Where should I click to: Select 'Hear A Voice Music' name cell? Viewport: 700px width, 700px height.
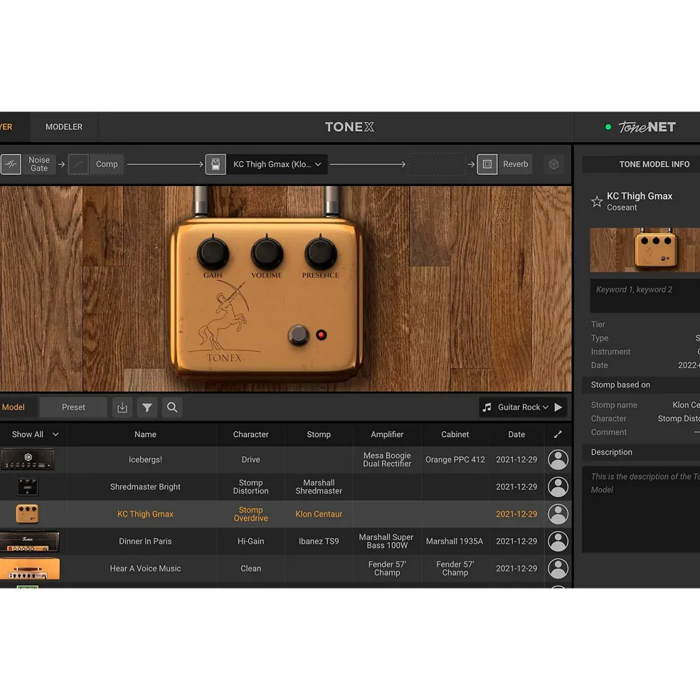pos(145,569)
